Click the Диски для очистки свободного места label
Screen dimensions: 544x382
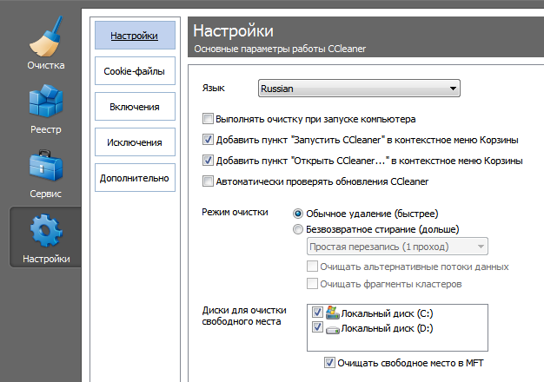pos(244,316)
